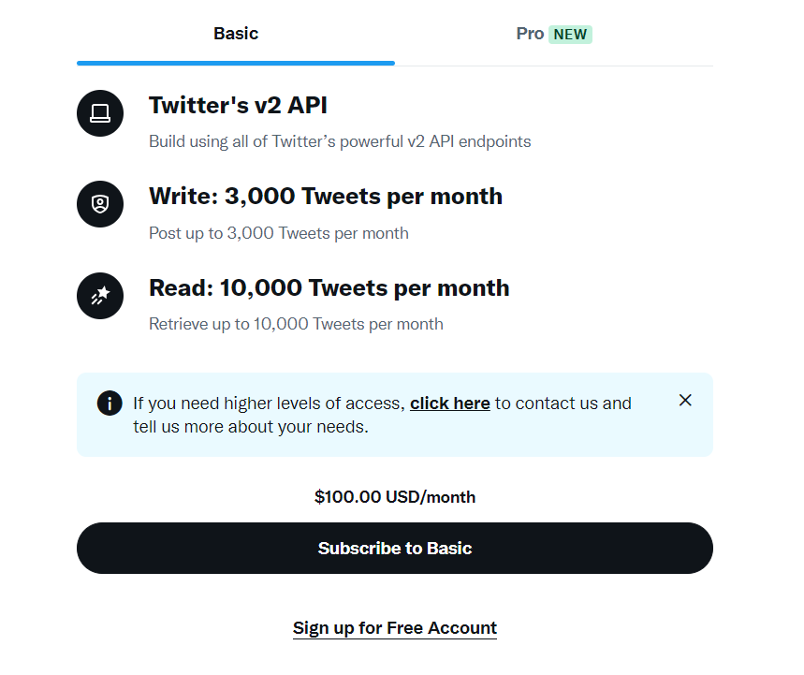Switch to the Pro plan tab
Screen dimensions: 804x675
pos(530,34)
